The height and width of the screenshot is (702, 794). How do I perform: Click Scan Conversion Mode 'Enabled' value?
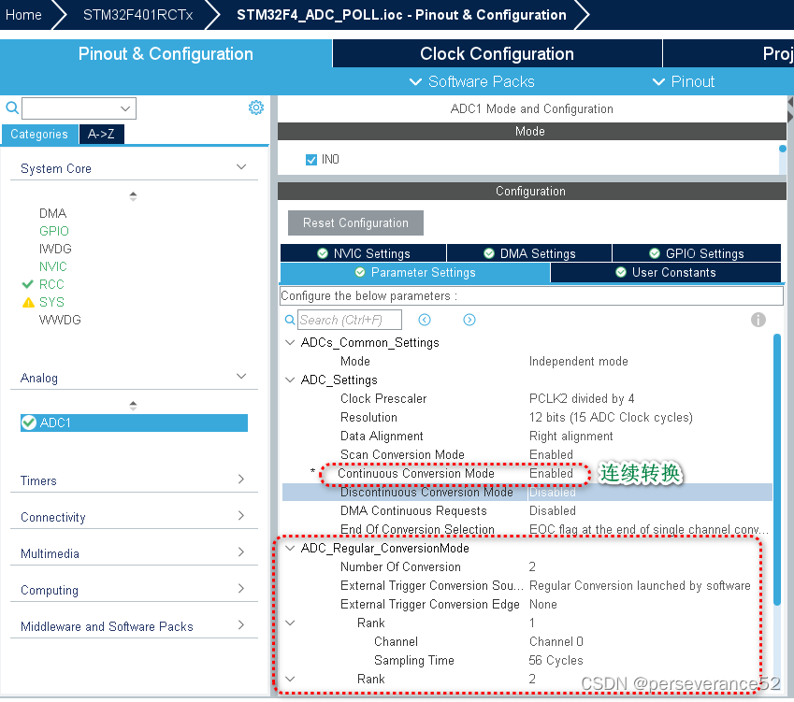tap(551, 454)
